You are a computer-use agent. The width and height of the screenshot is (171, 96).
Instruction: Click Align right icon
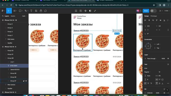click(153, 20)
